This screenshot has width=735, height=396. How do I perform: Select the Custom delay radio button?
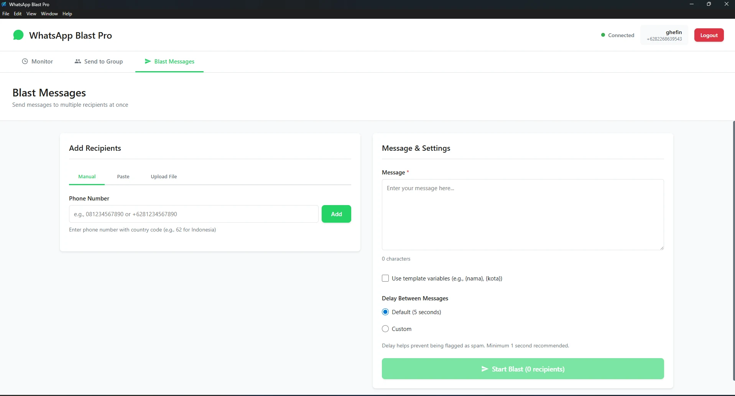click(x=385, y=329)
